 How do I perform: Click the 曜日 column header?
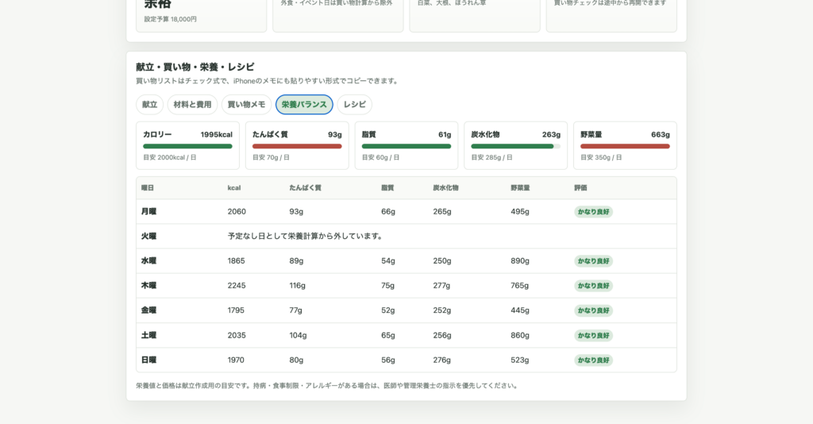click(147, 188)
